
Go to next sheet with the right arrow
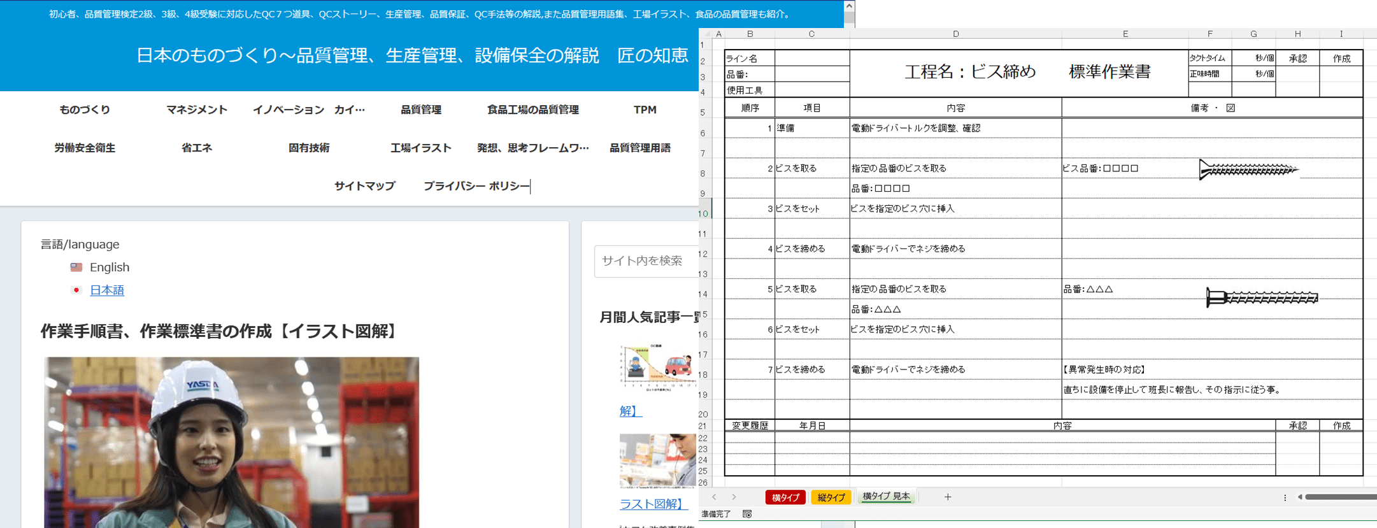(x=734, y=497)
